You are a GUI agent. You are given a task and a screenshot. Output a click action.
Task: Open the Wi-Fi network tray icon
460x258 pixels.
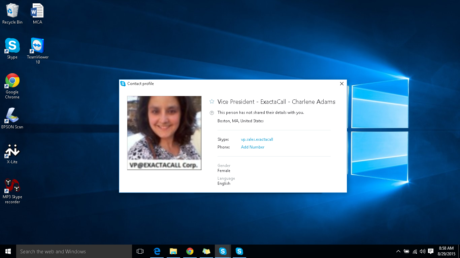(415, 251)
